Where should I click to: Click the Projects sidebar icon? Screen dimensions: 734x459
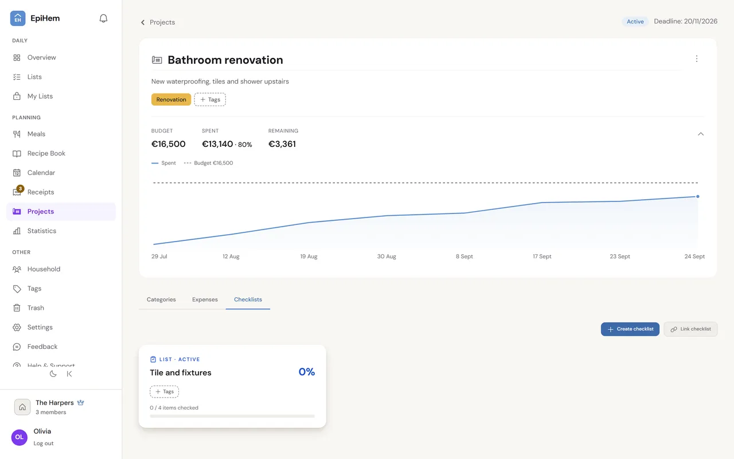point(17,212)
